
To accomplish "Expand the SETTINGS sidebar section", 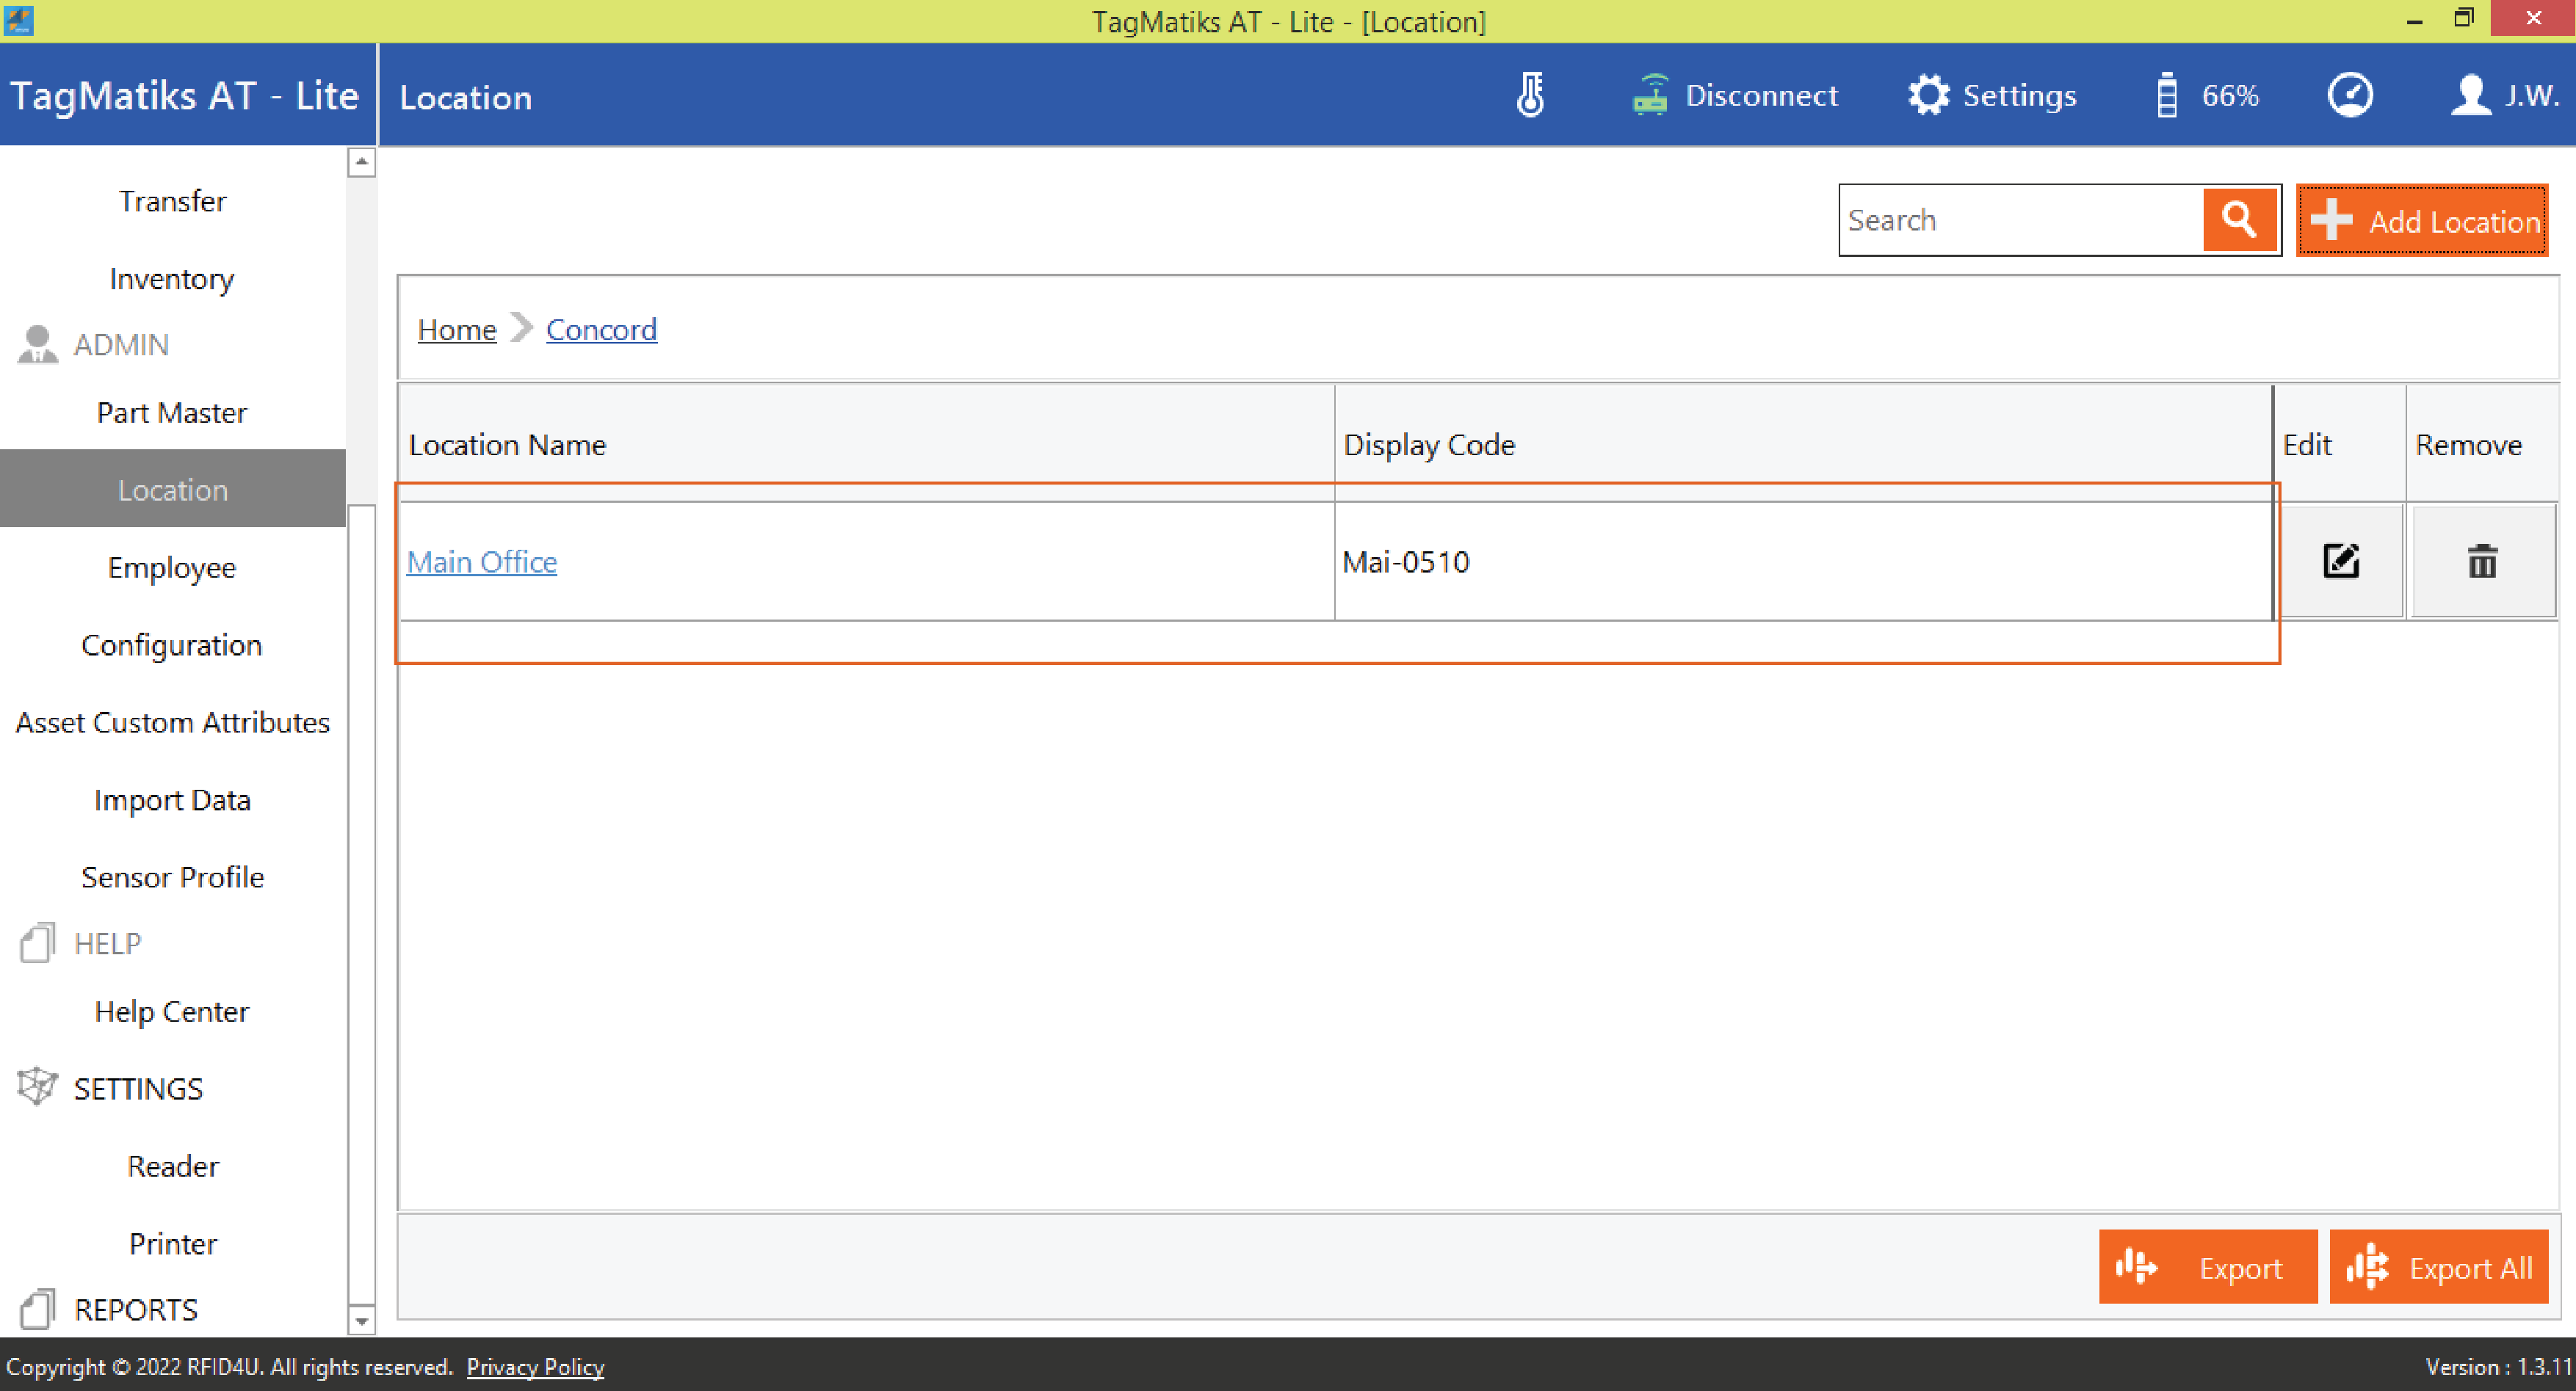I will tap(138, 1089).
